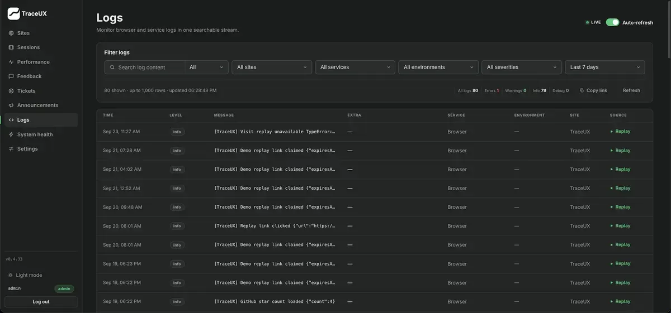Click the TIME column header
Viewport: 671px width, 313px height.
pyautogui.click(x=108, y=115)
